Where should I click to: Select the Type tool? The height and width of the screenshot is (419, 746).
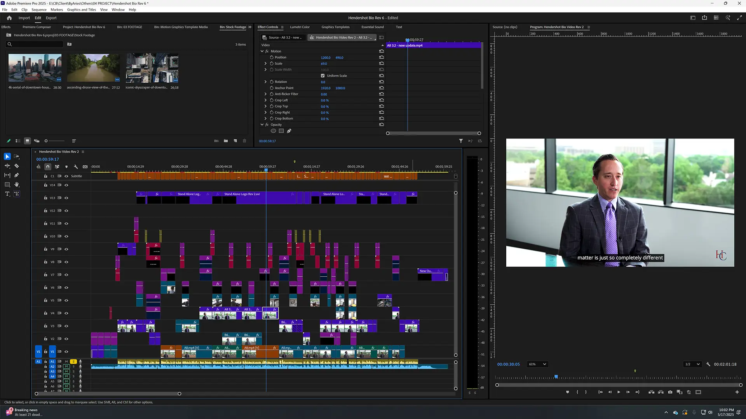tap(7, 194)
